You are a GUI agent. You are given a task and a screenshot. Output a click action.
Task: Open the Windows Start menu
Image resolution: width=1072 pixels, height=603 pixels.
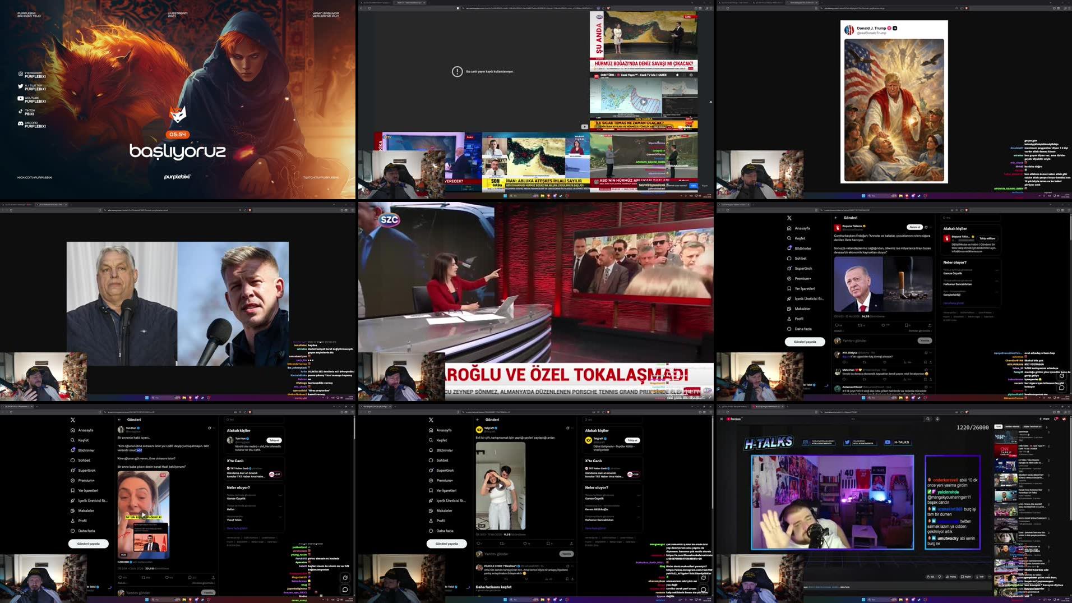click(x=504, y=600)
